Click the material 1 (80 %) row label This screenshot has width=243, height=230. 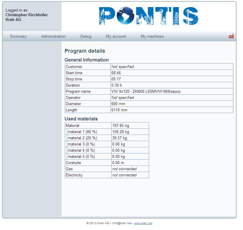click(82, 132)
